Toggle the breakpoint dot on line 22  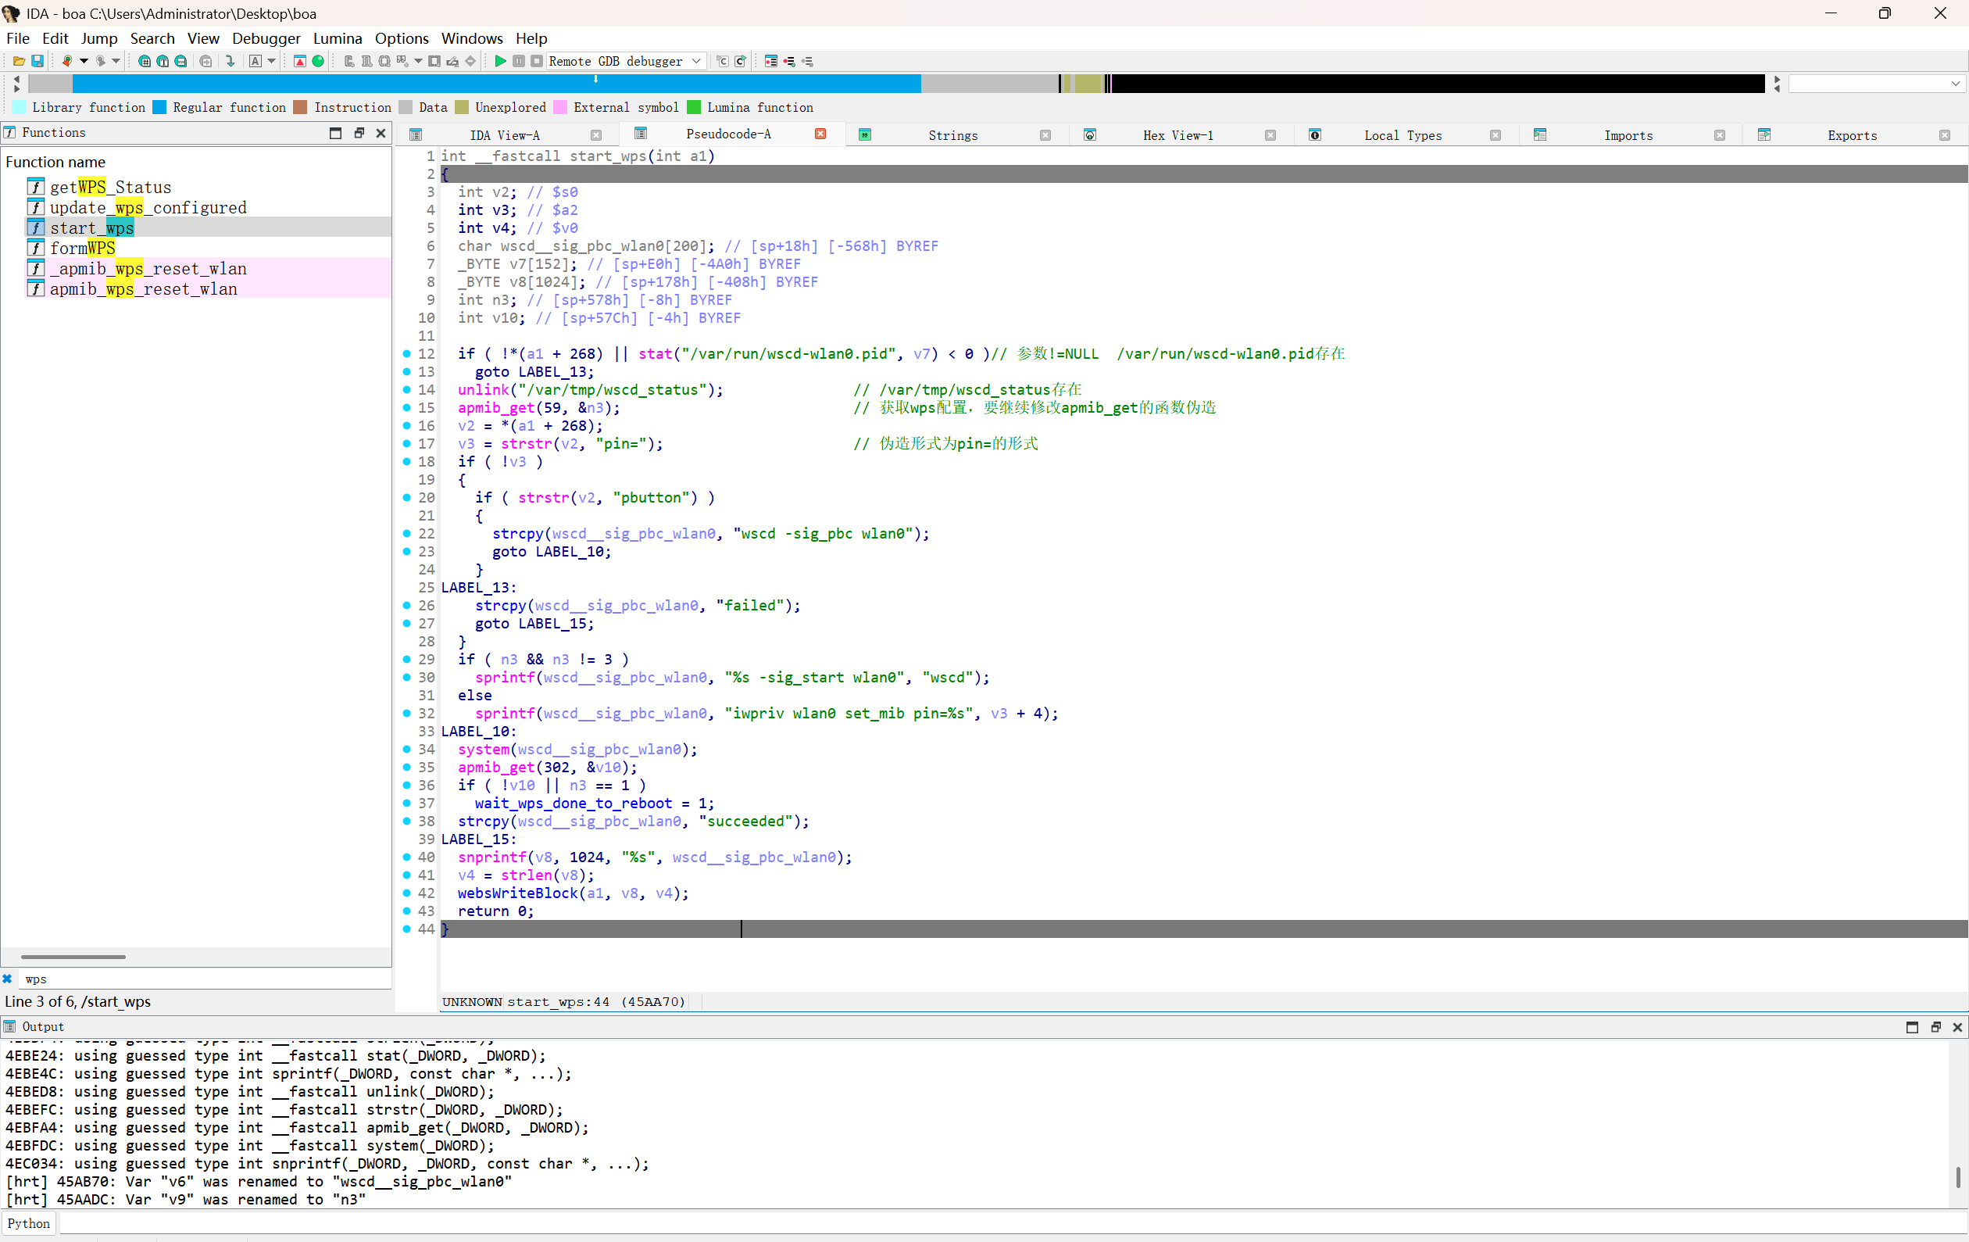pyautogui.click(x=407, y=533)
